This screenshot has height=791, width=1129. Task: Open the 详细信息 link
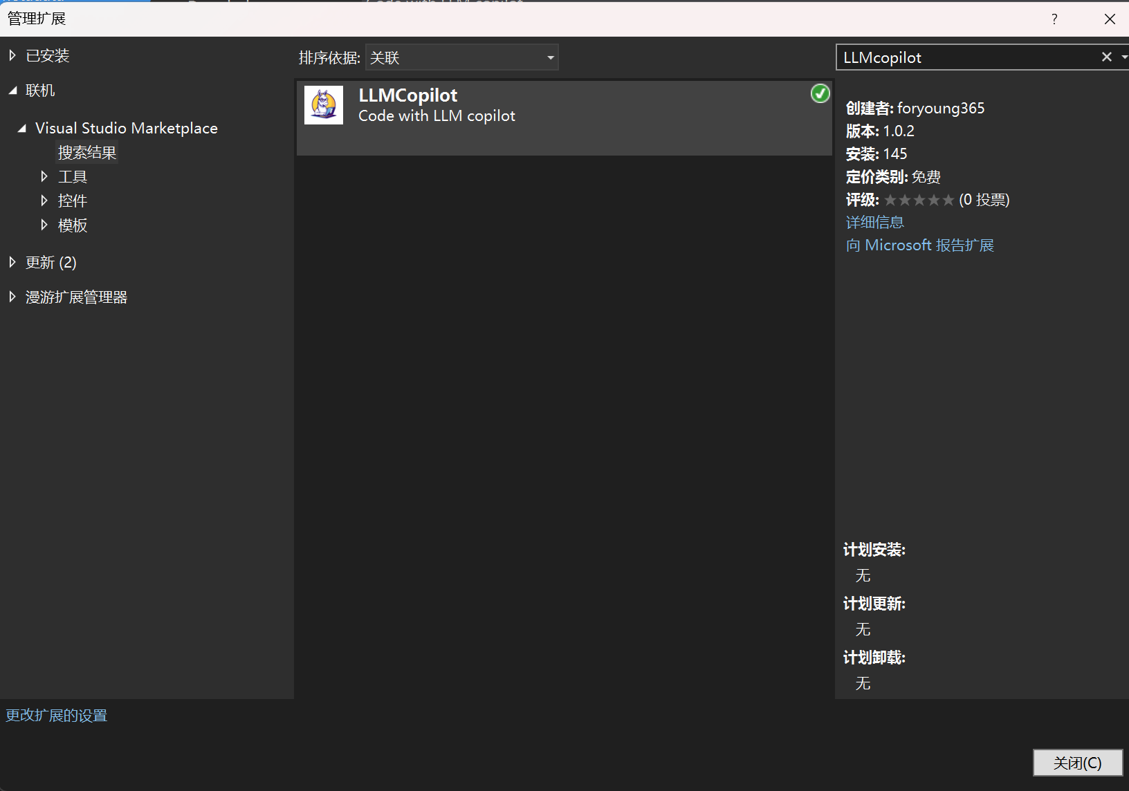click(x=875, y=222)
